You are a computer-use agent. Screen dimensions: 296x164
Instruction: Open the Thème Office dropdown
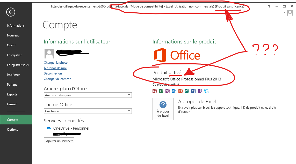coord(88,111)
